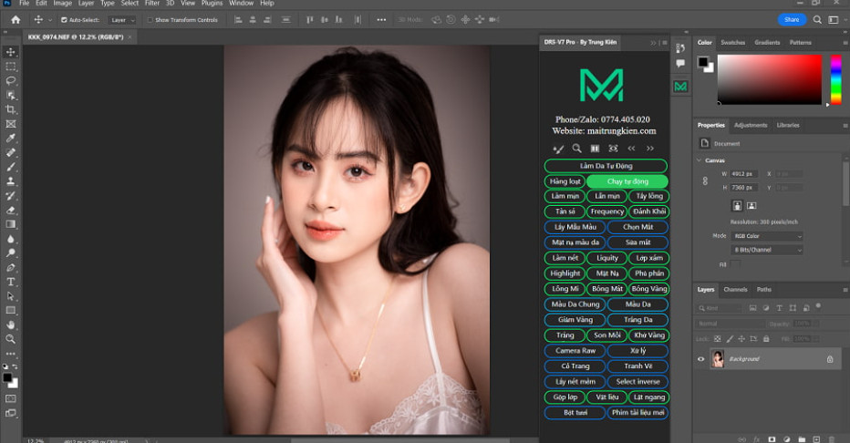
Task: Select the Type tool
Action: tap(11, 282)
